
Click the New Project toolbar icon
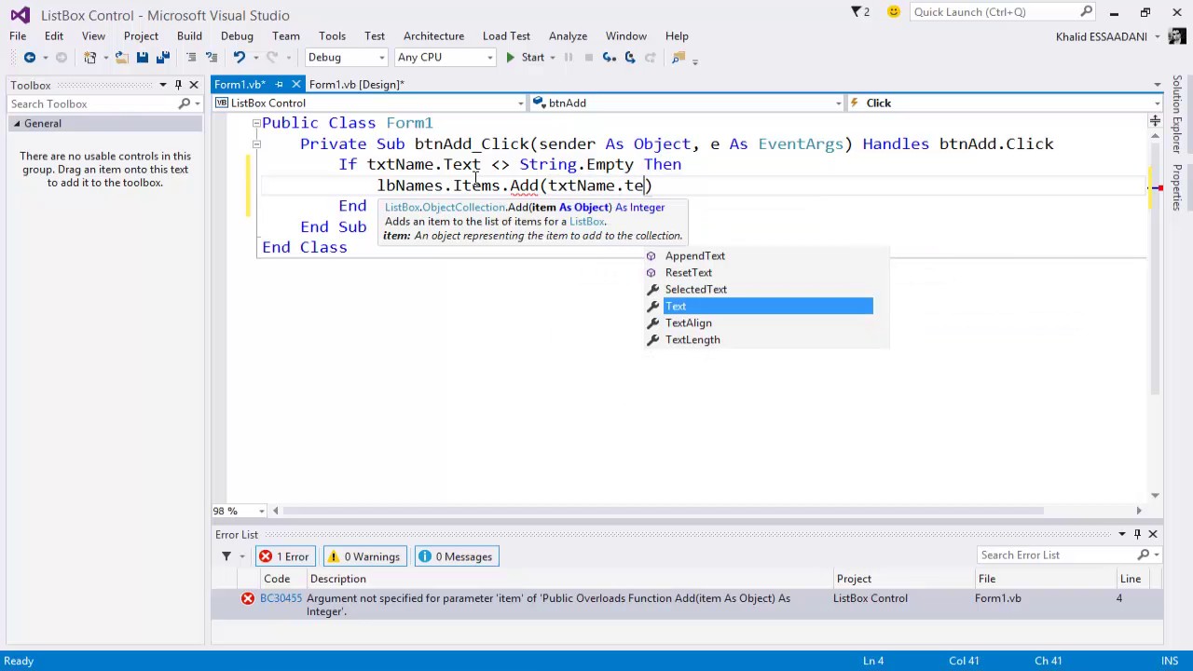[x=90, y=58]
